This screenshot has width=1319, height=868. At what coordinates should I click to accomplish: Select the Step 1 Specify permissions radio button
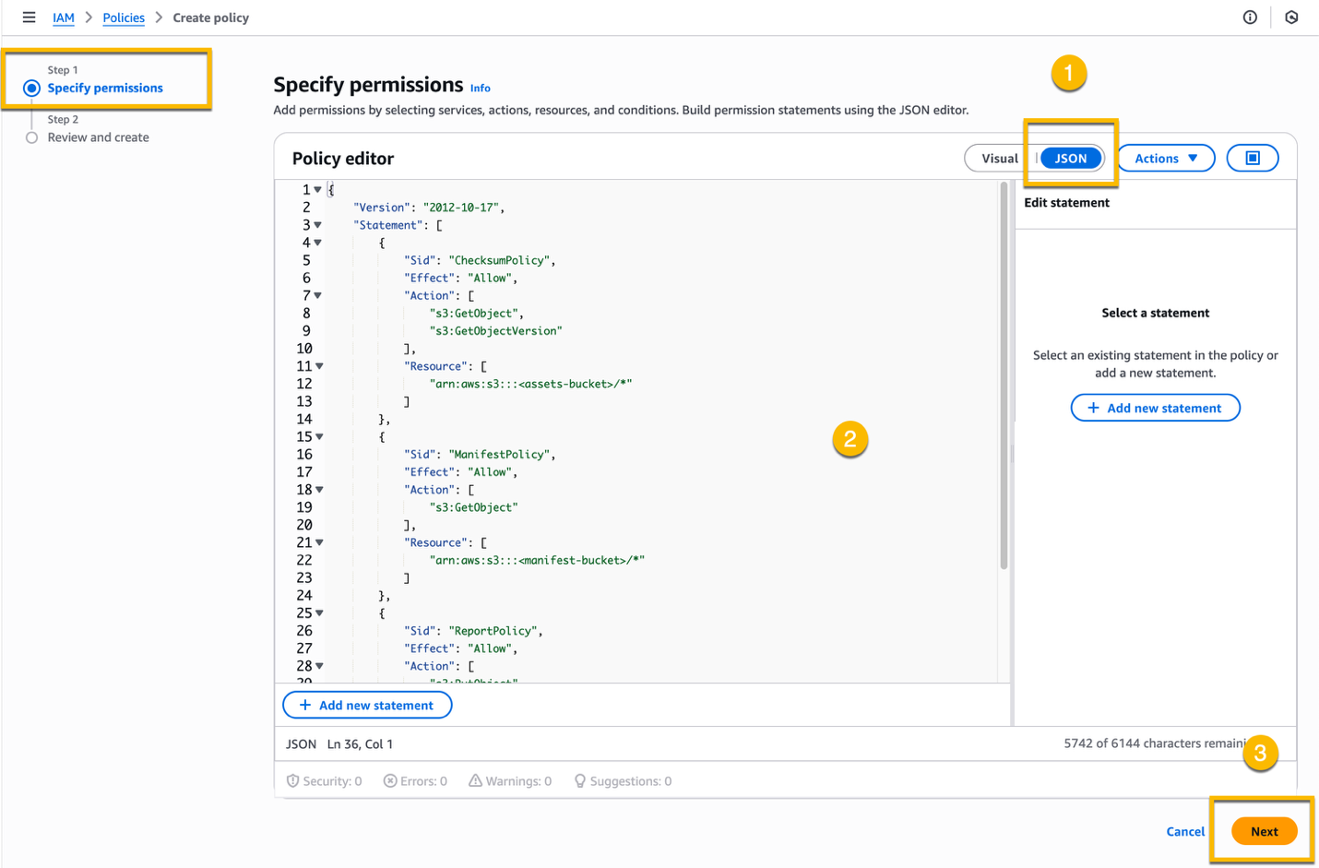[30, 87]
